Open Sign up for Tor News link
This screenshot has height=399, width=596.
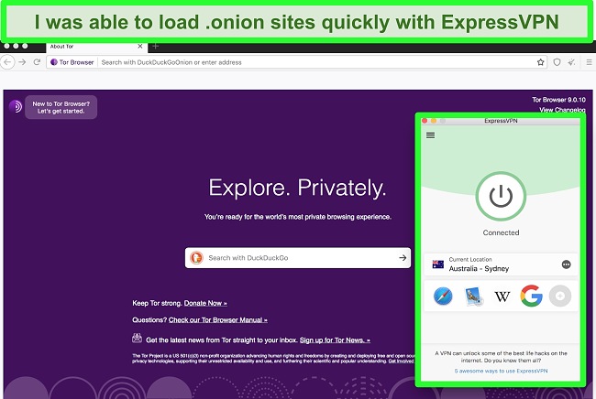[x=335, y=340]
